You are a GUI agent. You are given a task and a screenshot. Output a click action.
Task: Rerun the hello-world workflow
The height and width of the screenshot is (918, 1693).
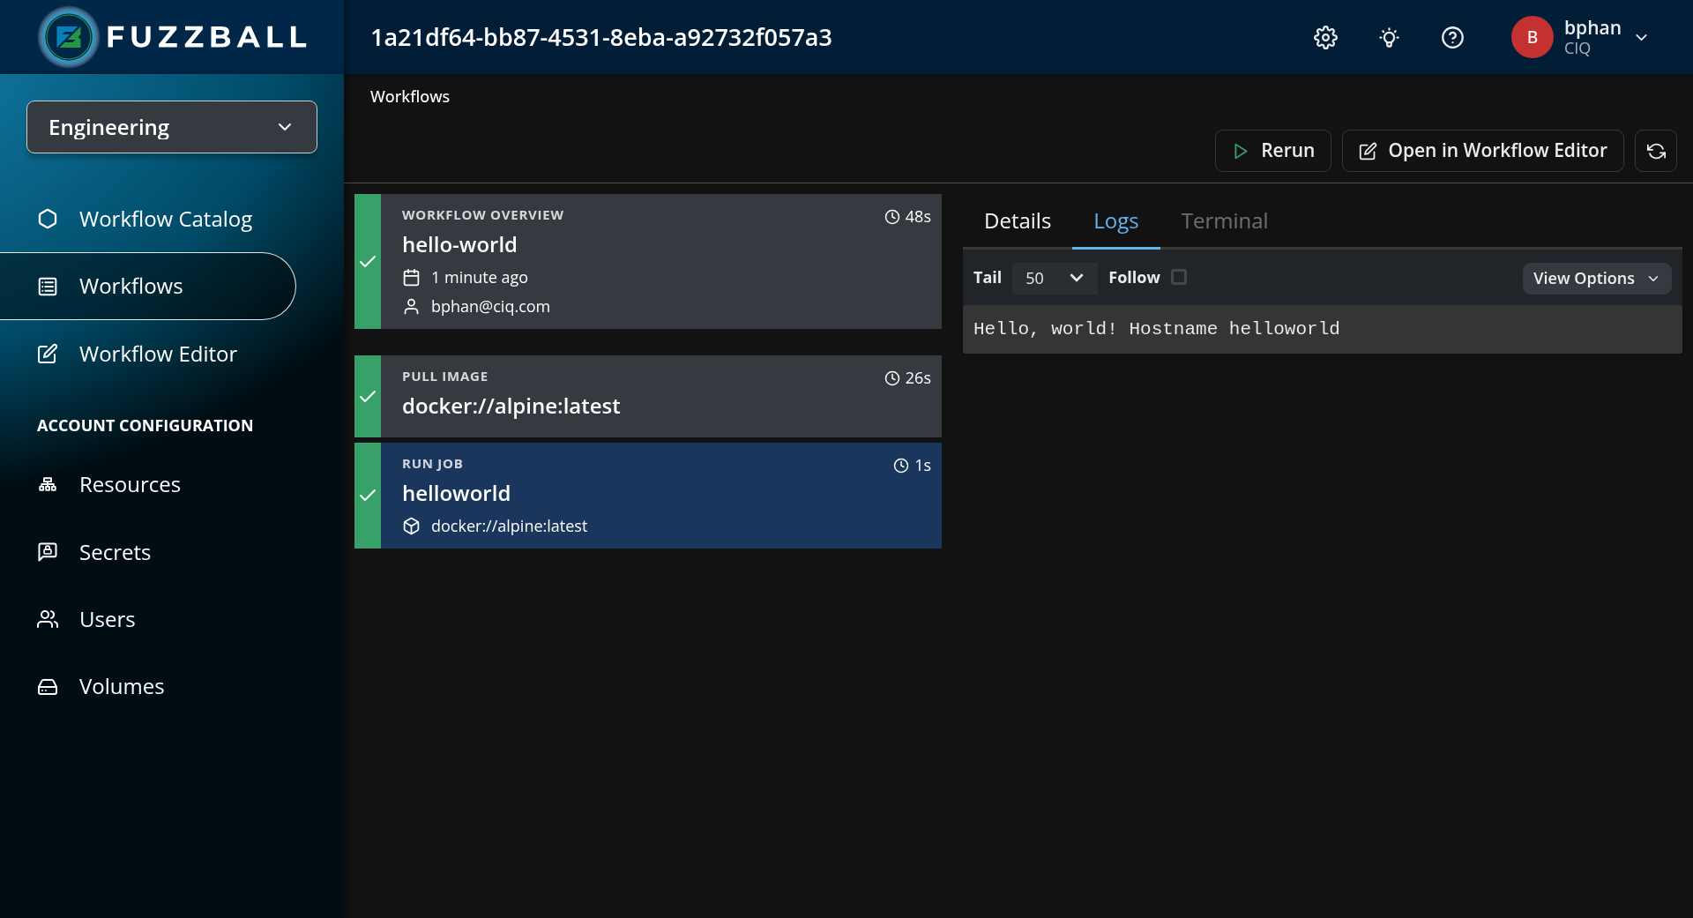click(1272, 150)
